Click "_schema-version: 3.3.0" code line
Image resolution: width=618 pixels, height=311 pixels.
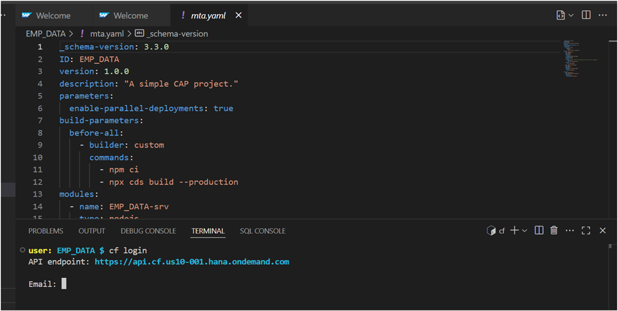(x=114, y=47)
